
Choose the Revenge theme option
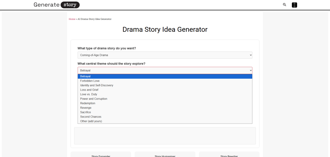(x=86, y=108)
